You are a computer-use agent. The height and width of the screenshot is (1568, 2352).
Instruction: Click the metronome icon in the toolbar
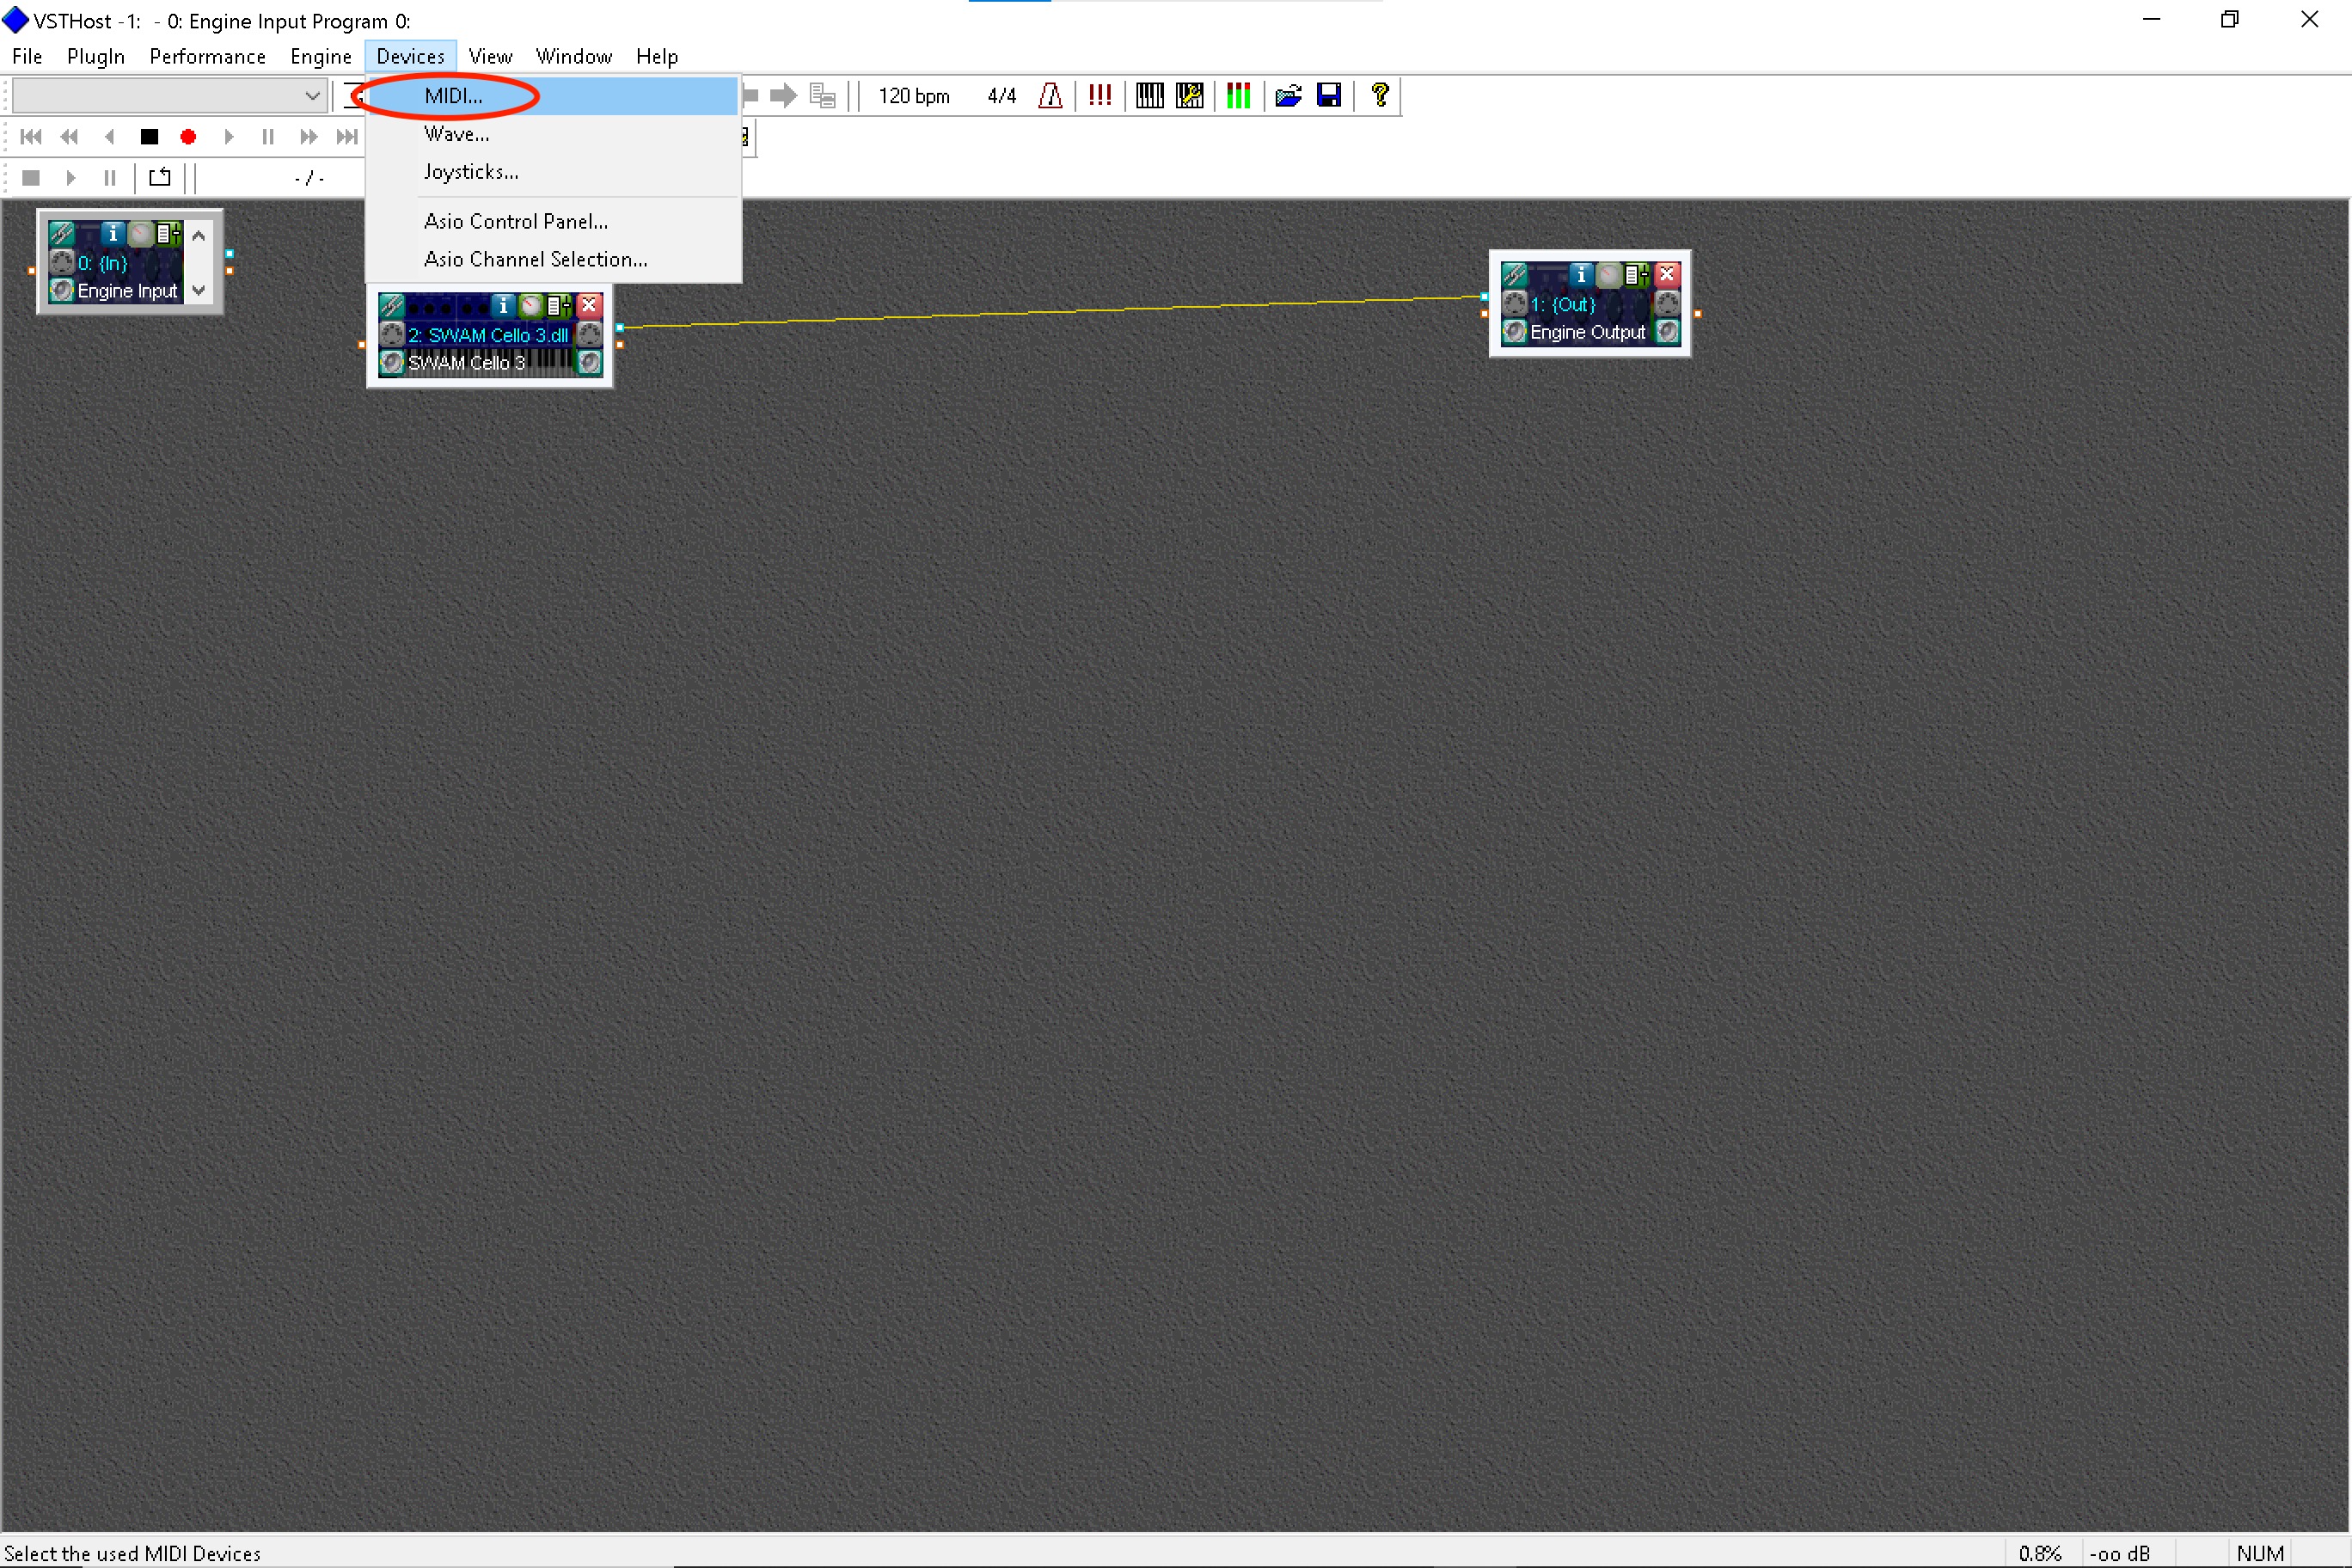tap(1050, 96)
